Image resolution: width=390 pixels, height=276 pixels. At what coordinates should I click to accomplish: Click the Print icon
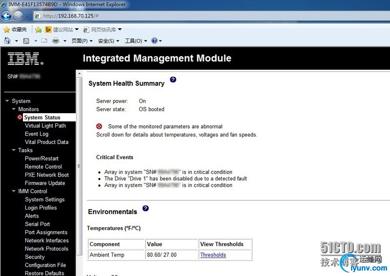pos(56,40)
